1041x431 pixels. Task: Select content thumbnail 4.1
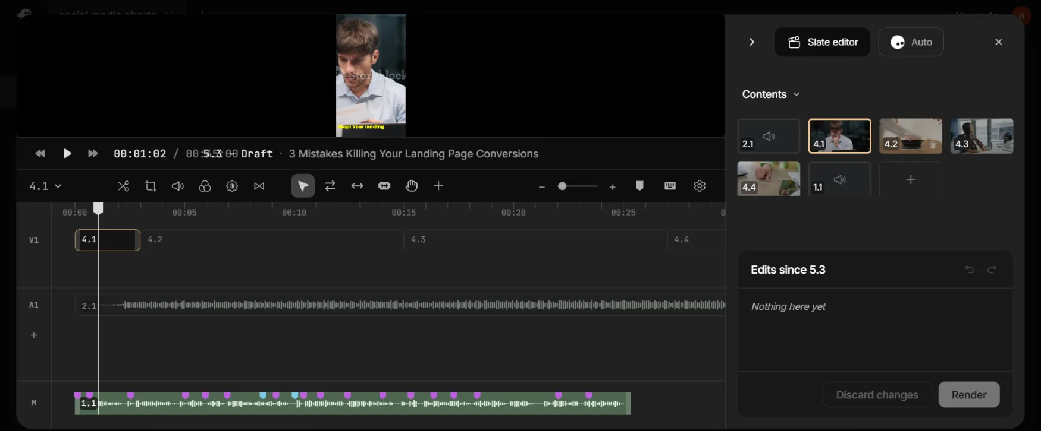839,136
